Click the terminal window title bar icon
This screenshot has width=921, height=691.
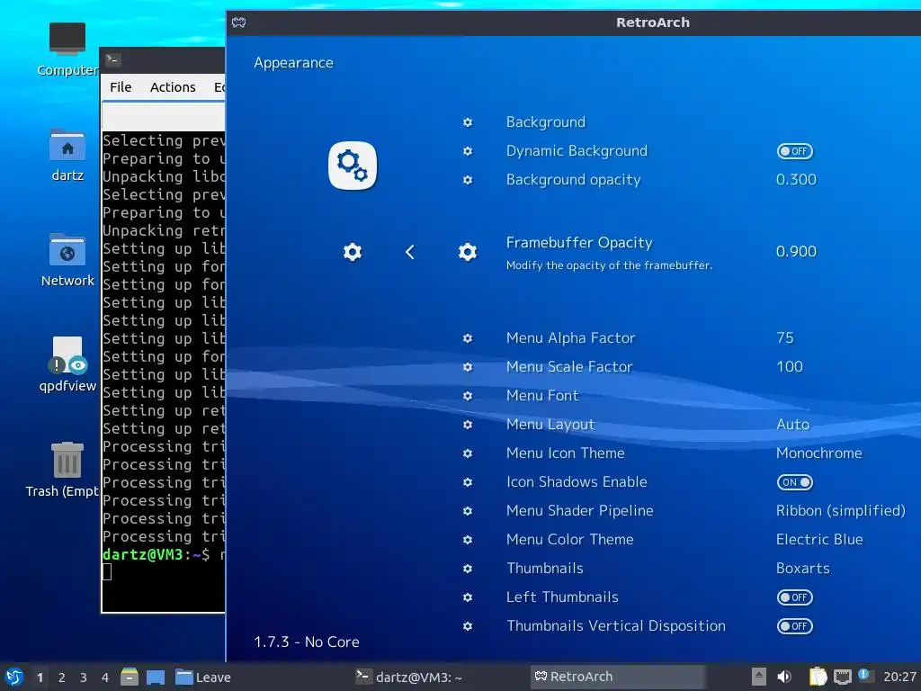coord(112,59)
